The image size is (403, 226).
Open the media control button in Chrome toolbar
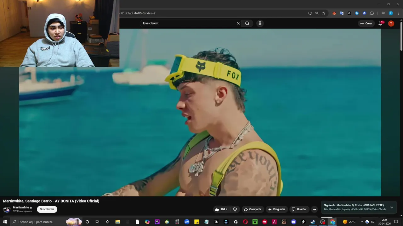click(x=383, y=13)
